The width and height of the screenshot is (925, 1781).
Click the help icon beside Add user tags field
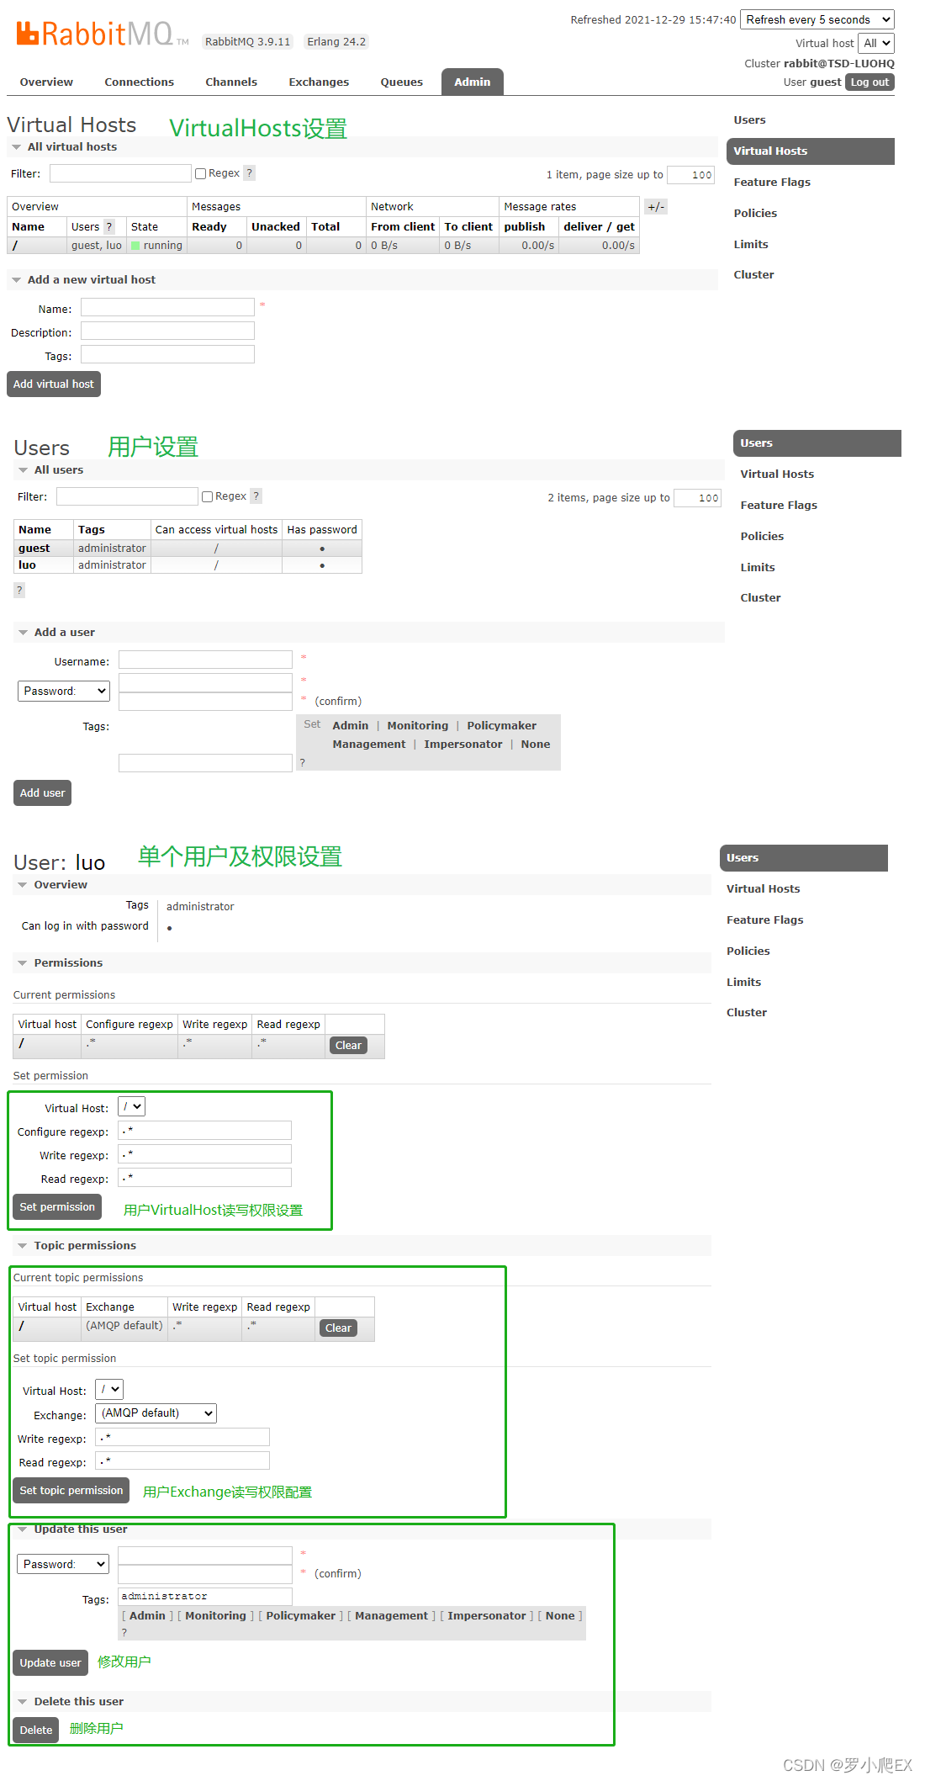point(303,763)
